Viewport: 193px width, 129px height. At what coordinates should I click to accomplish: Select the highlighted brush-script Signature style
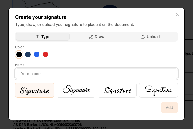[35, 90]
